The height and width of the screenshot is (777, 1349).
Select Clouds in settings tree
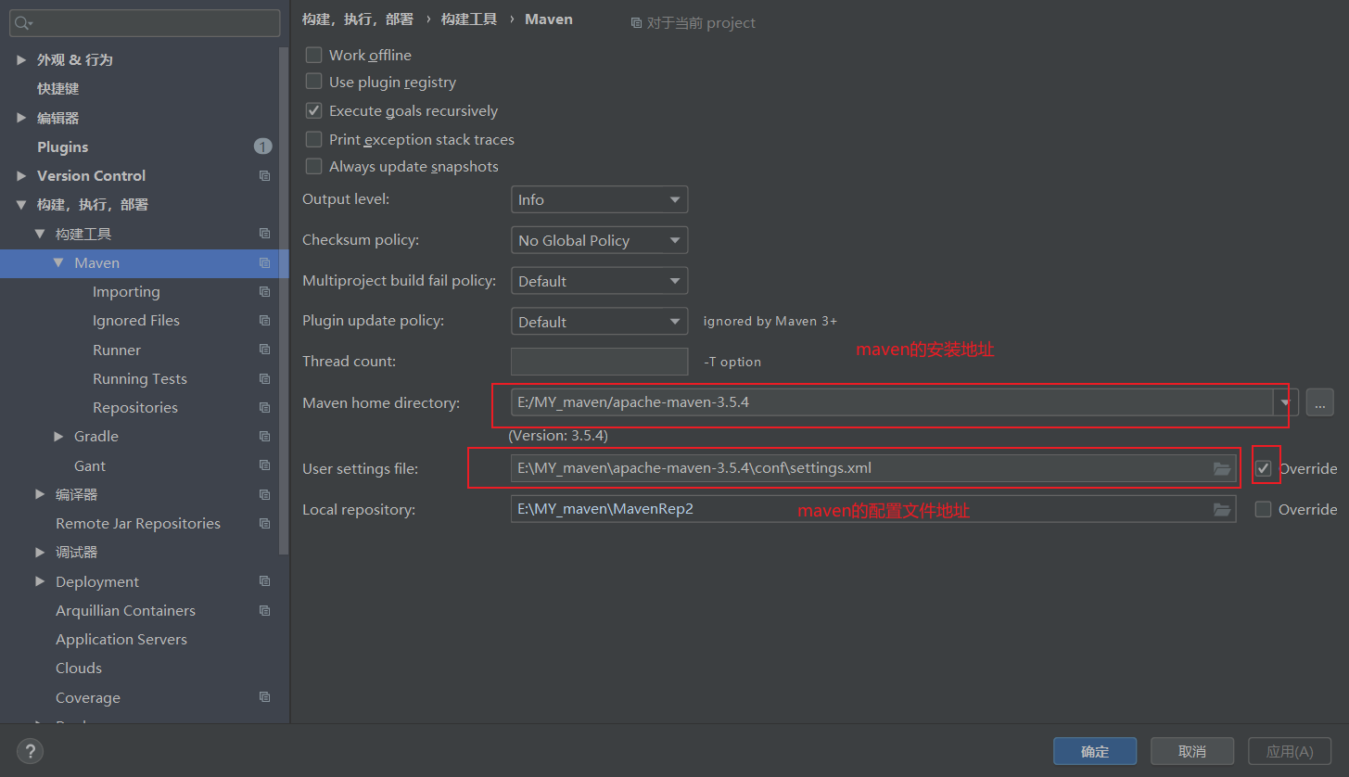[79, 669]
